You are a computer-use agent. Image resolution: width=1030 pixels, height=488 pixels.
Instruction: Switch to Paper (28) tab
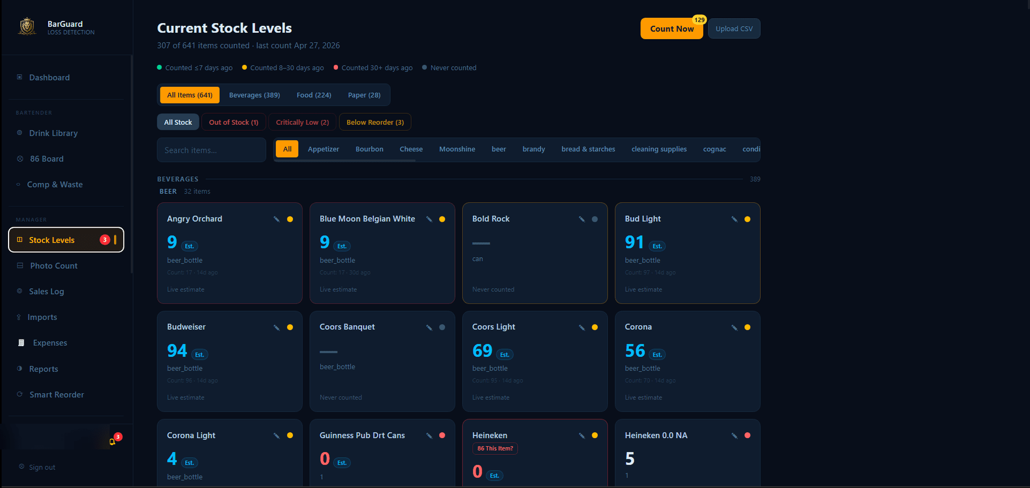click(364, 95)
